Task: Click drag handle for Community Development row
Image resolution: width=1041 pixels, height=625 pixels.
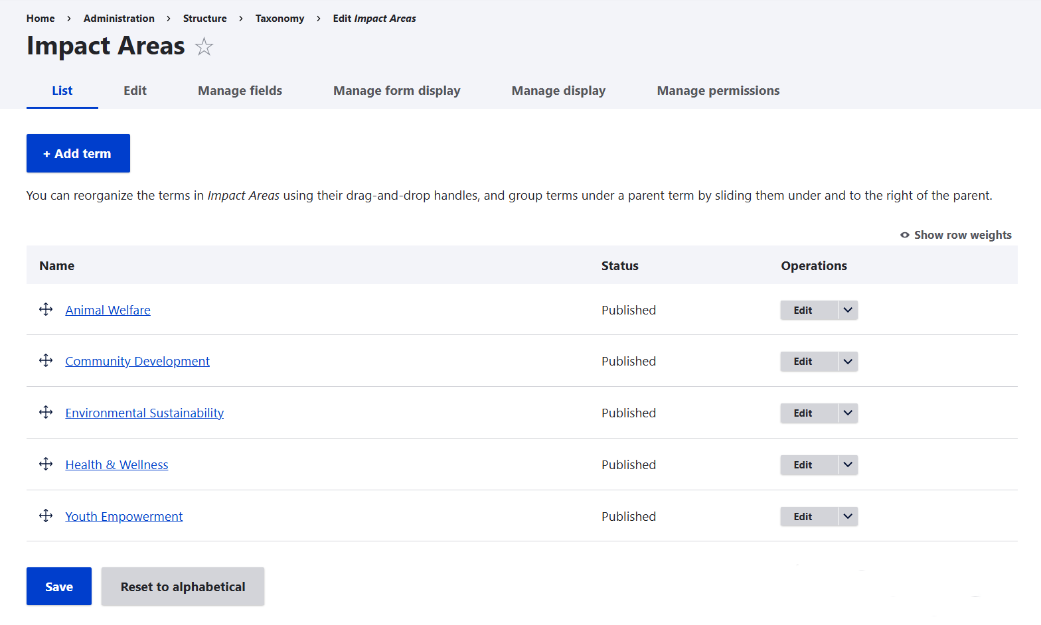Action: pos(46,361)
